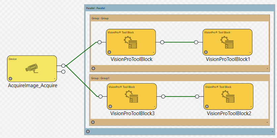The width and height of the screenshot is (277, 138).
Task: Collapse the top Group container using minus
Action: tap(267, 68)
